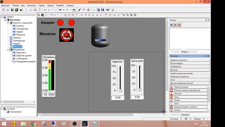Open the undo history dropdown arrow in main toolbar

point(49,10)
